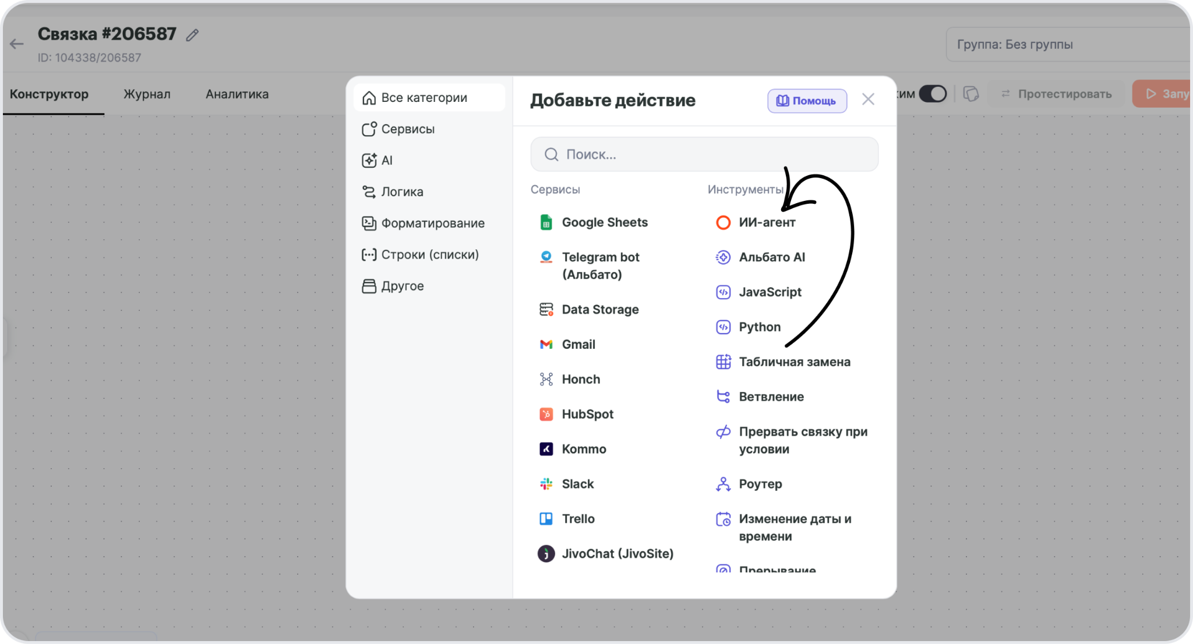Open the Аналитика tab

click(237, 94)
